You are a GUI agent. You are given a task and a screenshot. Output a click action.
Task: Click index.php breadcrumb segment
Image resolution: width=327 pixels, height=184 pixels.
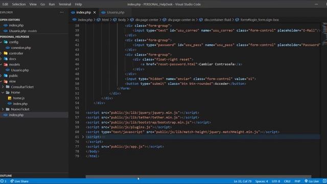tap(85, 20)
